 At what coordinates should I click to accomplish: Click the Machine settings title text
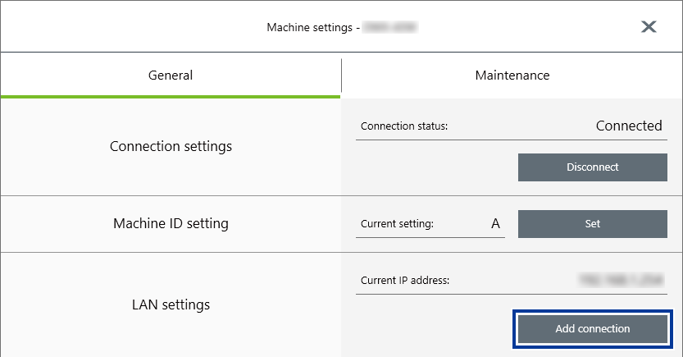[310, 27]
